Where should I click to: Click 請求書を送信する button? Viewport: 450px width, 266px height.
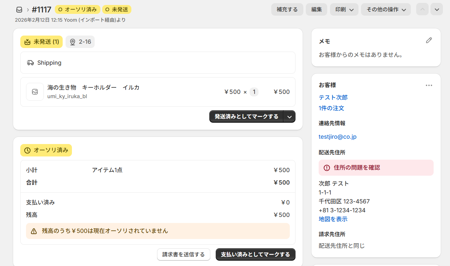pyautogui.click(x=183, y=255)
